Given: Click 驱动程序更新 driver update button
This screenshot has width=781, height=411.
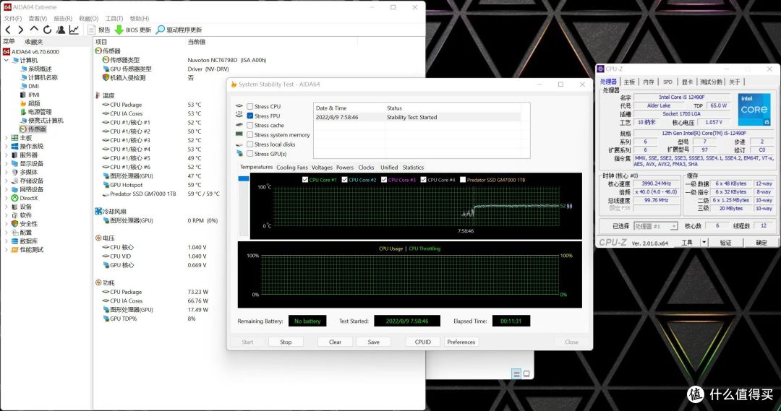Looking at the screenshot, I should tap(179, 30).
